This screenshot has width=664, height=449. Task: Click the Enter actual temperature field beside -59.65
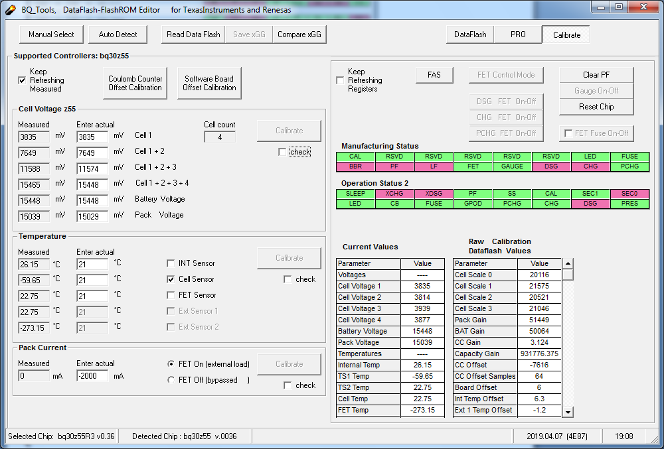(92, 281)
